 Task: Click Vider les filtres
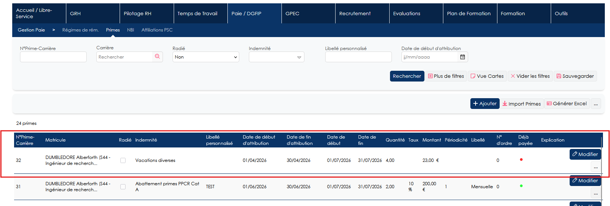(530, 76)
